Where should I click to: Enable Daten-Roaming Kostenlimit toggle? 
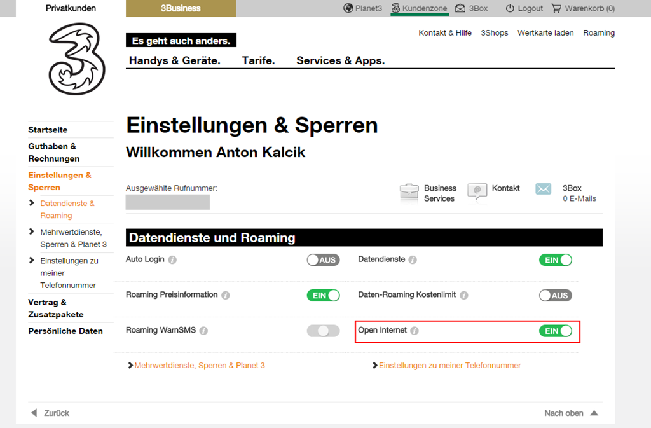[x=555, y=296]
